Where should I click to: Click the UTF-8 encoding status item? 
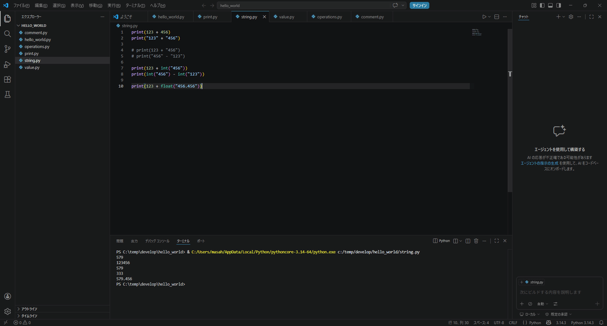(x=499, y=322)
